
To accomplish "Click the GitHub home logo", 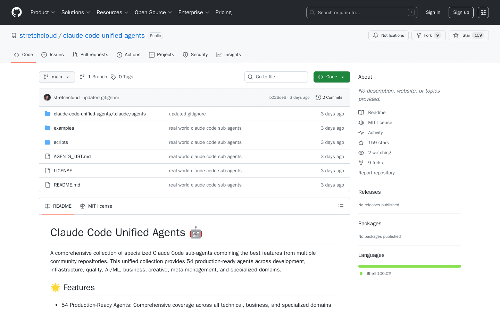I will (x=16, y=12).
